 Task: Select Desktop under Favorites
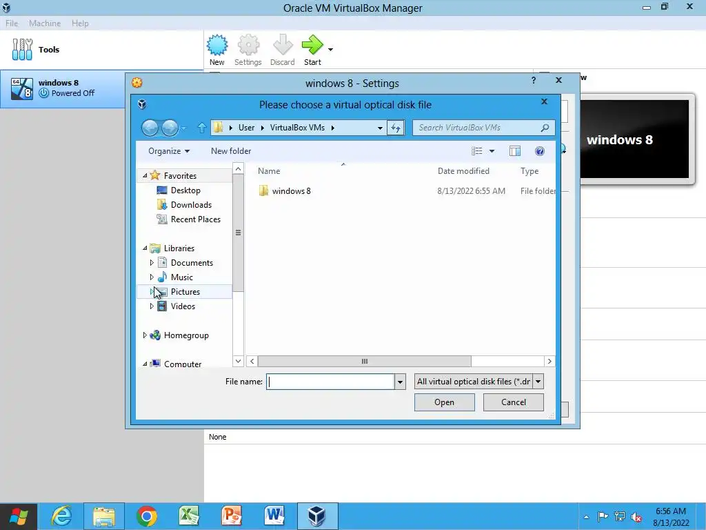point(185,190)
